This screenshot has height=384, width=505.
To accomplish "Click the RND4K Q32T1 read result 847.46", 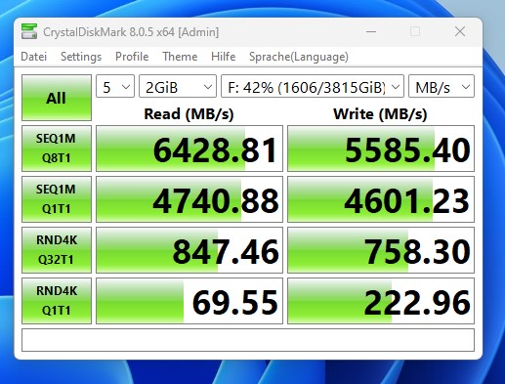I will tap(189, 250).
